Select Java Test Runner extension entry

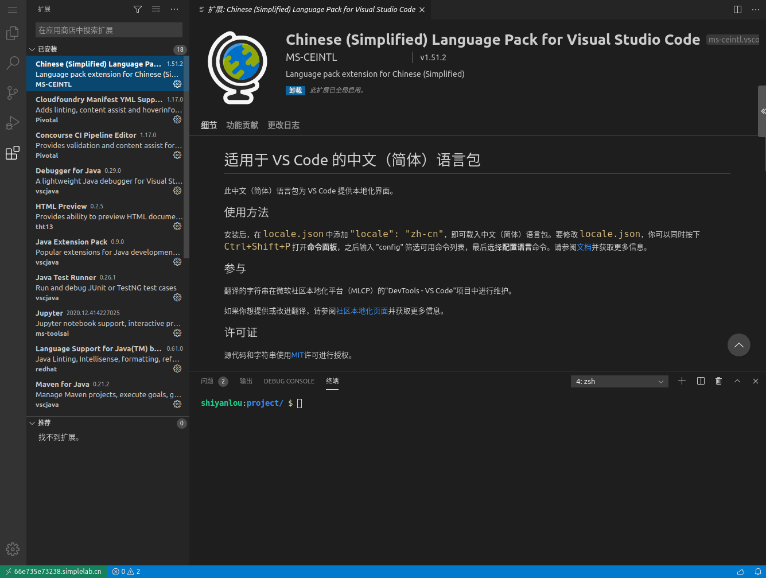pyautogui.click(x=108, y=288)
